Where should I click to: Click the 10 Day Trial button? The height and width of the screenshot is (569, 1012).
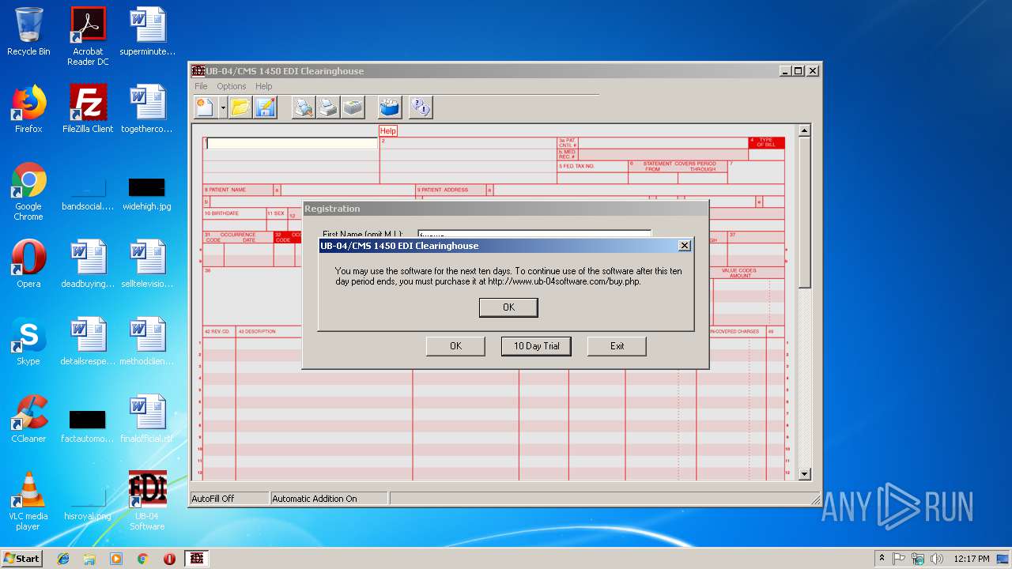[x=536, y=346]
